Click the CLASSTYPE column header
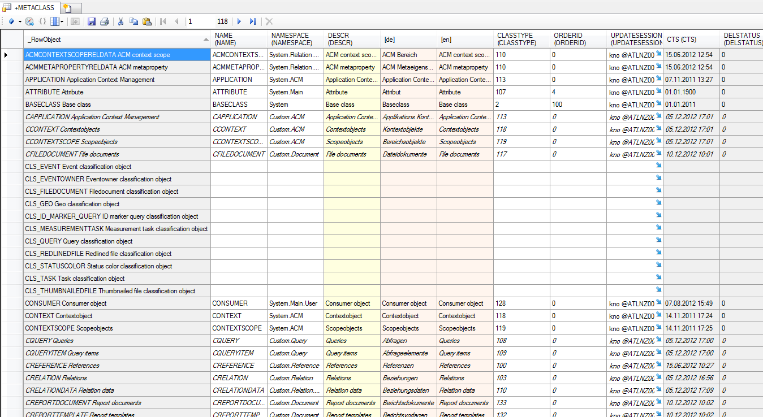This screenshot has width=763, height=417. 521,39
